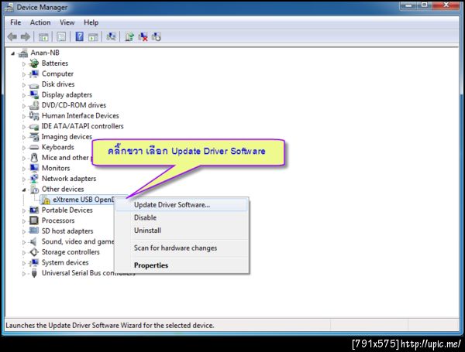
Task: Click the Disable device toolbar icon
Action: tap(157, 37)
